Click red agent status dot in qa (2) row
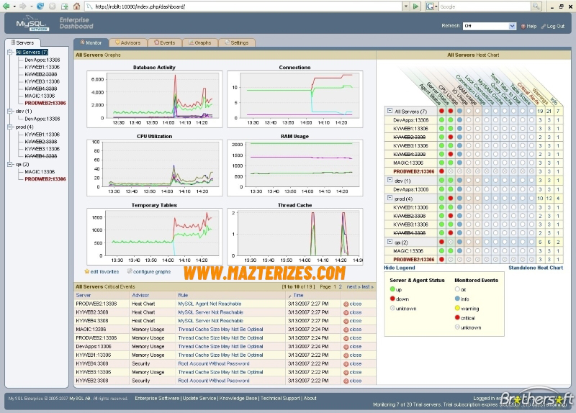This screenshot has height=413, width=576. (441, 242)
